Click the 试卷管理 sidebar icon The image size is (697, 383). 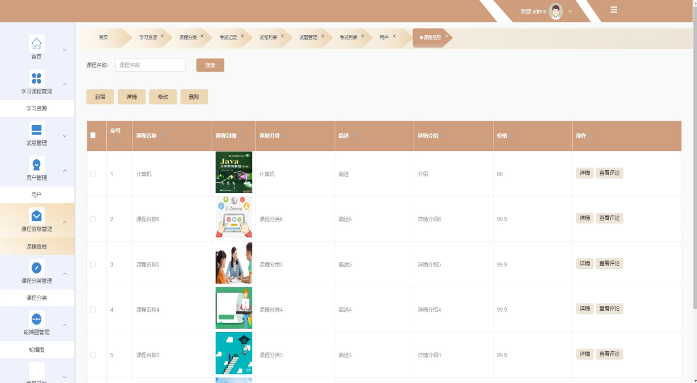tap(36, 130)
